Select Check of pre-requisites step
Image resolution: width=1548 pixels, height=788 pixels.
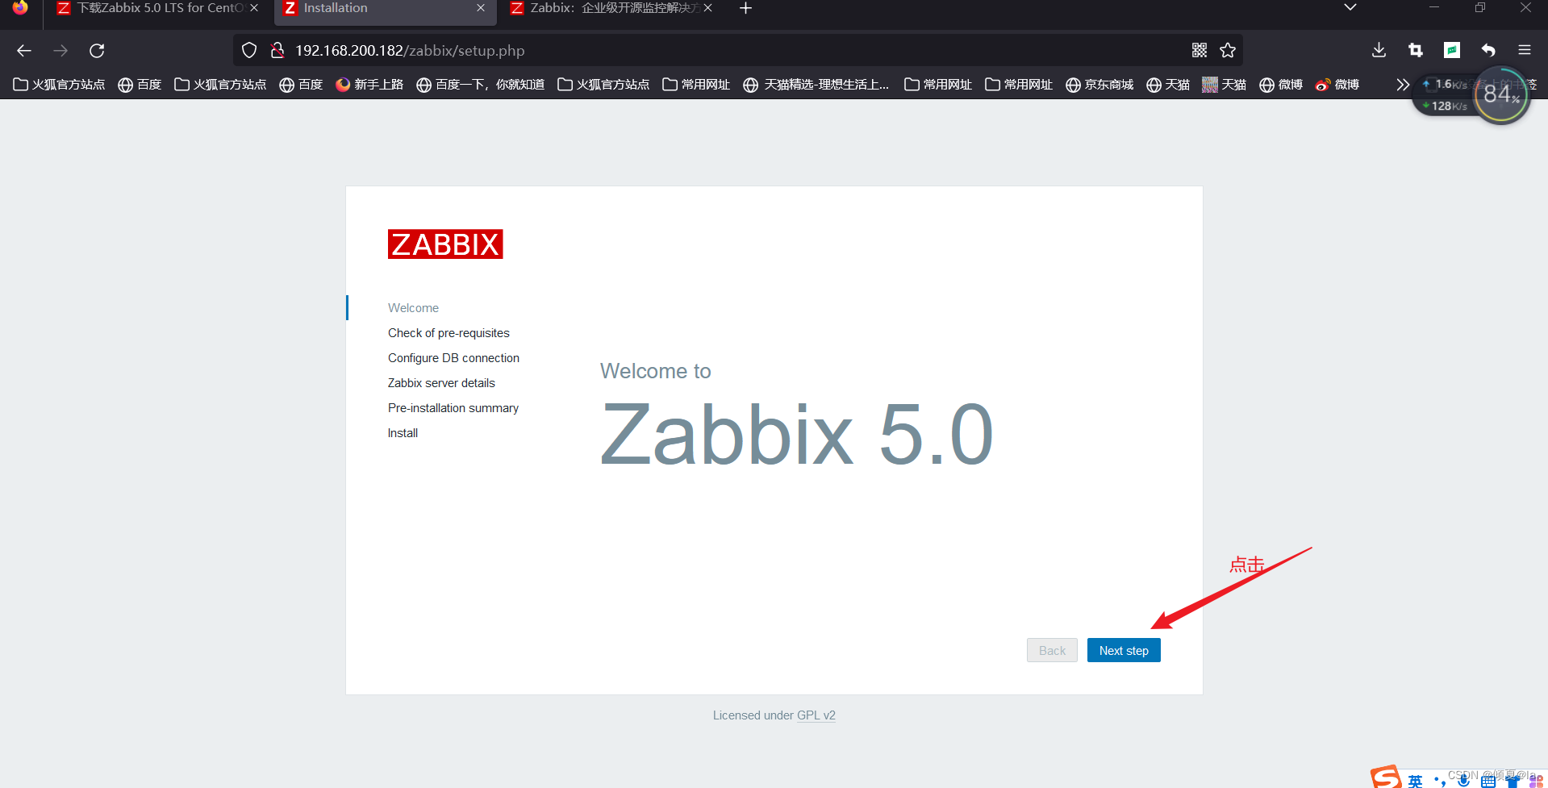point(449,333)
